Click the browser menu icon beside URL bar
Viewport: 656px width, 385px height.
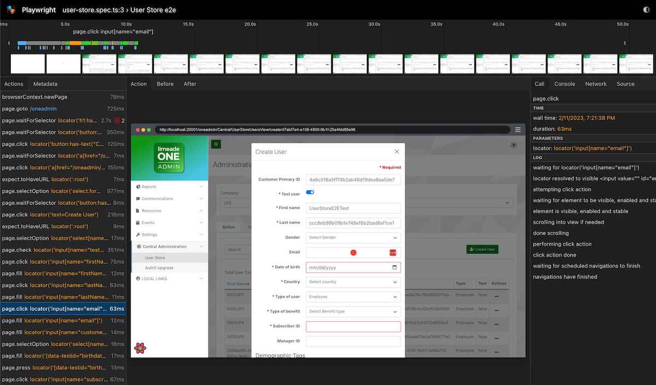(x=518, y=130)
